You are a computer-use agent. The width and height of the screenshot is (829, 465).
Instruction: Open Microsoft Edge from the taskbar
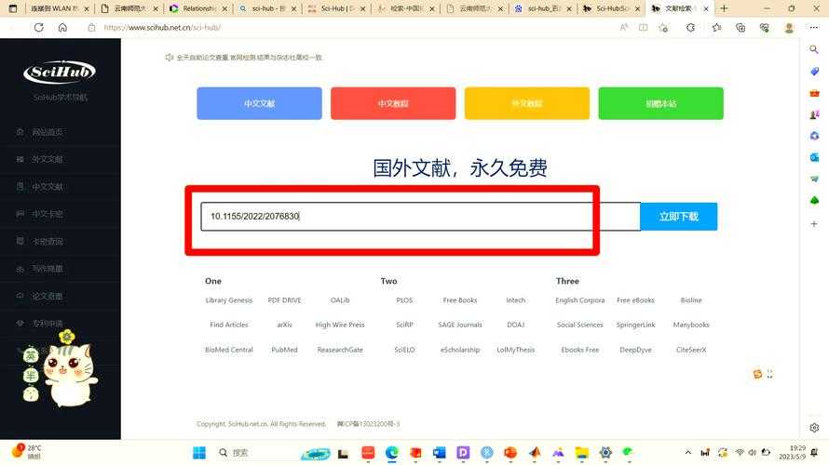[392, 452]
